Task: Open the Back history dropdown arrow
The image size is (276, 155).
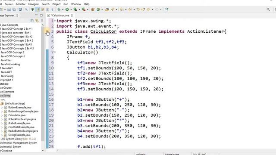Action: 152,9
